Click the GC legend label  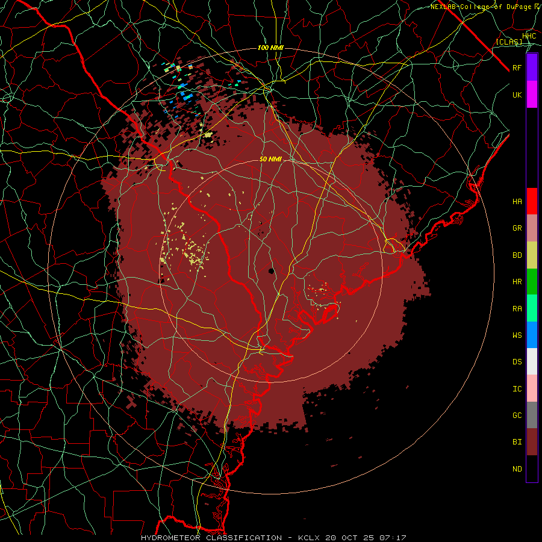517,416
